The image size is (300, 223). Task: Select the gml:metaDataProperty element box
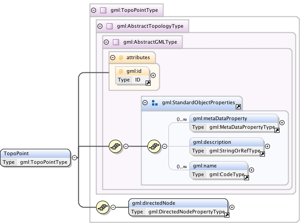234,123
